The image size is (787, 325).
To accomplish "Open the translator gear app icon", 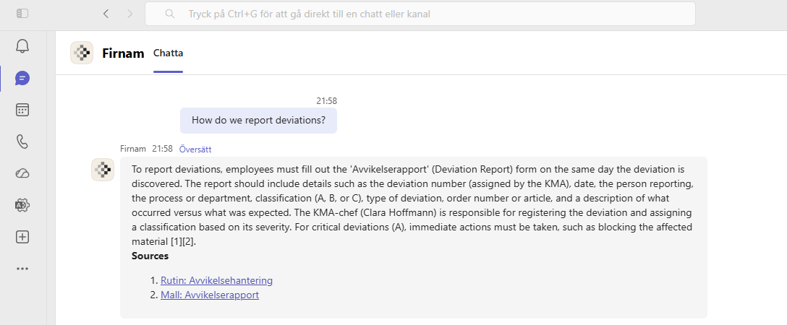I will 22,205.
